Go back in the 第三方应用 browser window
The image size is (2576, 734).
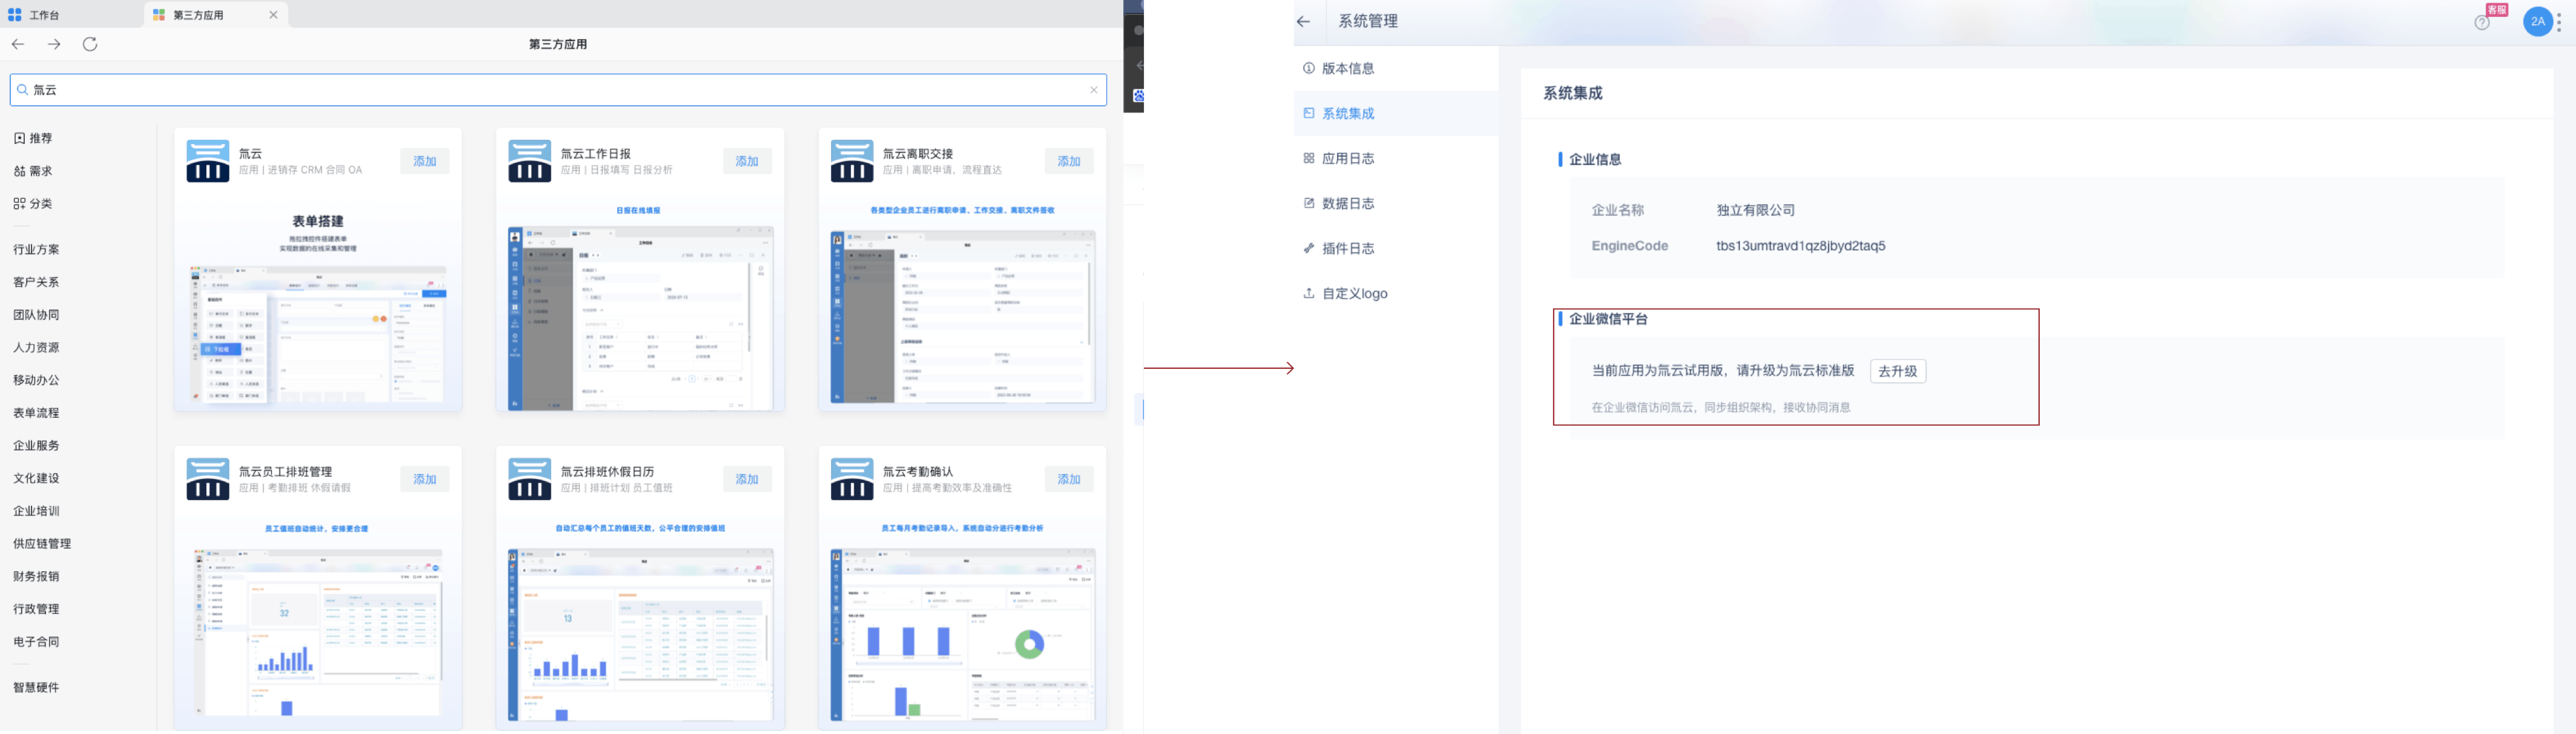coord(18,44)
